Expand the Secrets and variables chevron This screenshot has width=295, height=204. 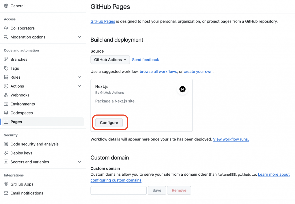coord(80,162)
